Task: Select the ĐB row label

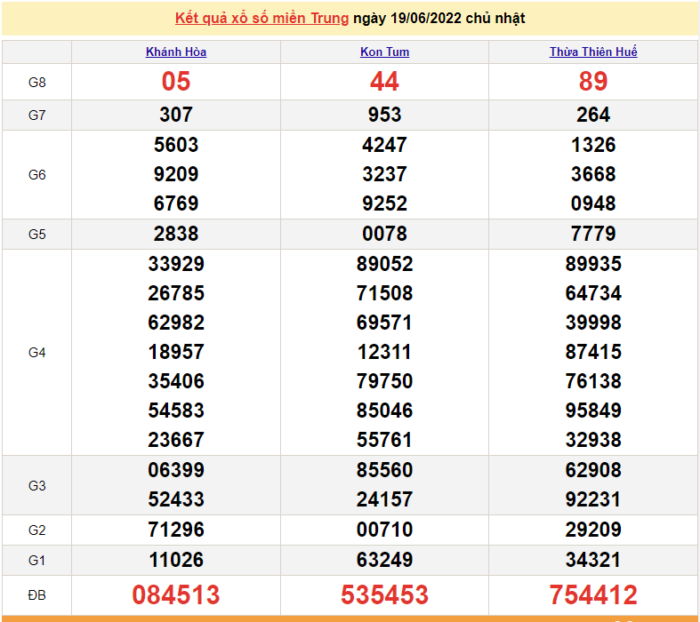Action: (x=36, y=594)
